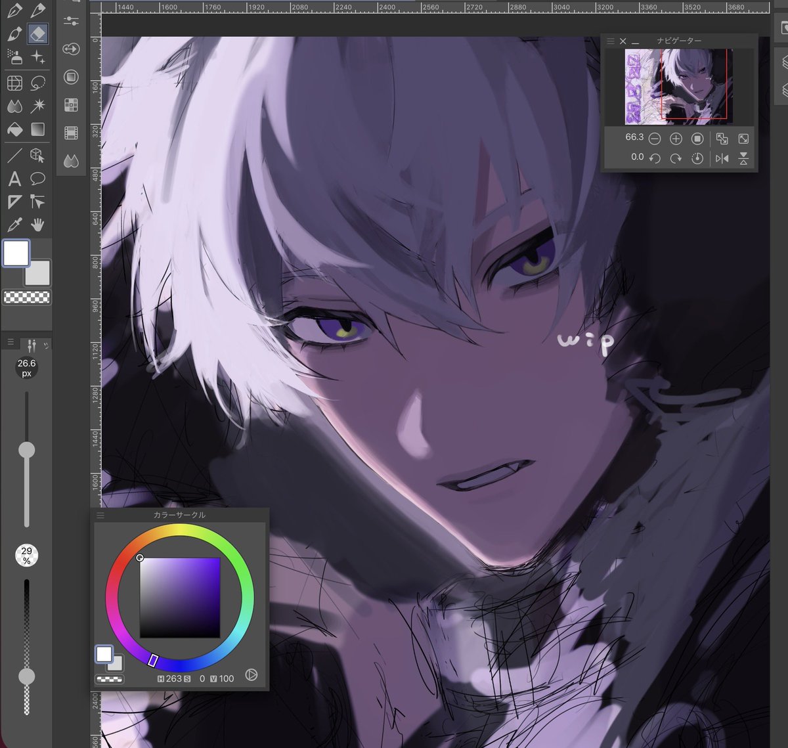788x748 pixels.
Task: Select the Gradient tool
Action: [x=37, y=129]
